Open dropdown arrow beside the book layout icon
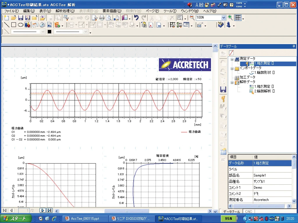Image resolution: width=298 pixels, height=223 pixels. point(130,19)
